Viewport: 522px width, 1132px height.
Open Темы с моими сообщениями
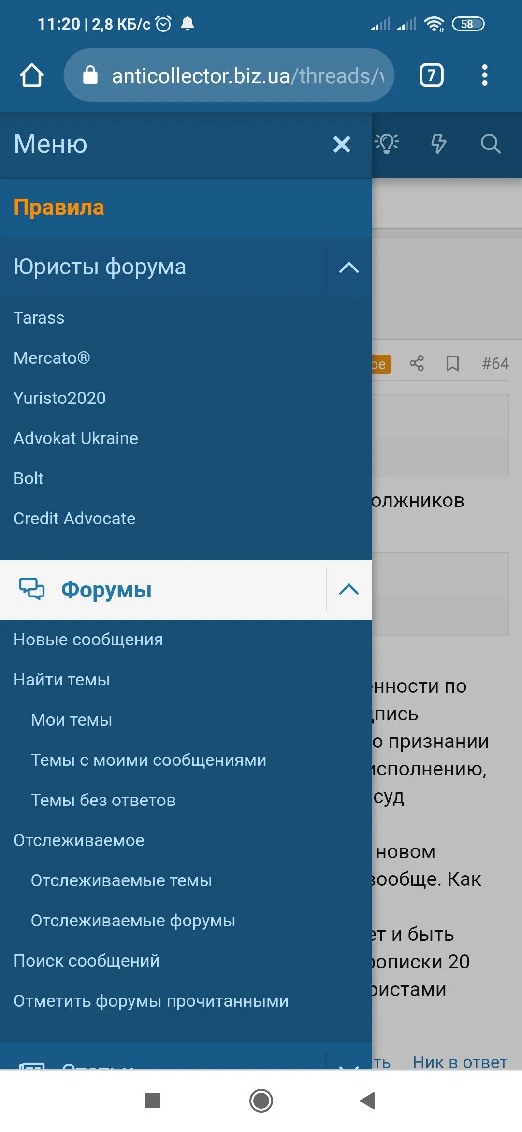coord(148,760)
